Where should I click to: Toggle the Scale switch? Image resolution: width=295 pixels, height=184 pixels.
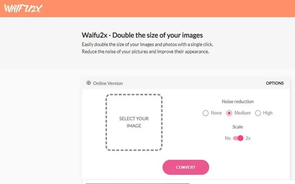[238, 138]
